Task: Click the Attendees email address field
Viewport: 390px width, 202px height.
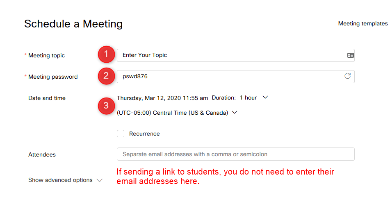Action: pyautogui.click(x=235, y=154)
